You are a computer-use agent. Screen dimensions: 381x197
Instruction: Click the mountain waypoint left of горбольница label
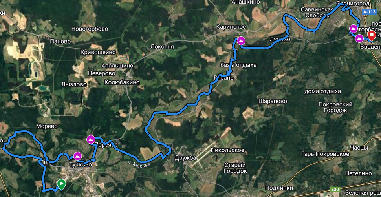pos(353,29)
